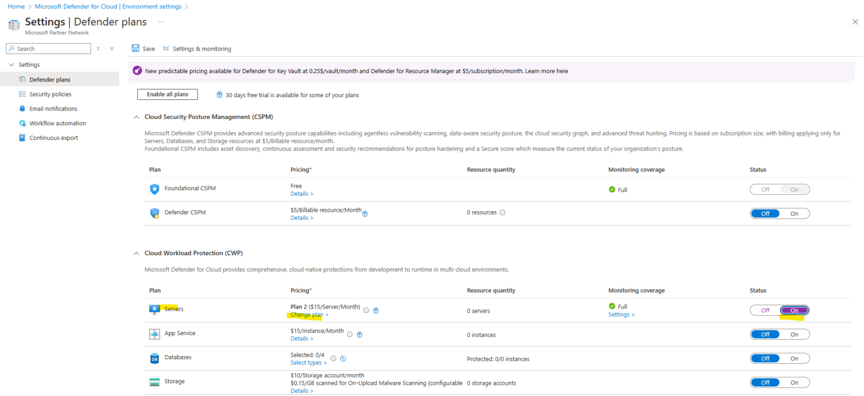Click the sidebar collapse double-chevron icon
864x396 pixels.
[112, 49]
